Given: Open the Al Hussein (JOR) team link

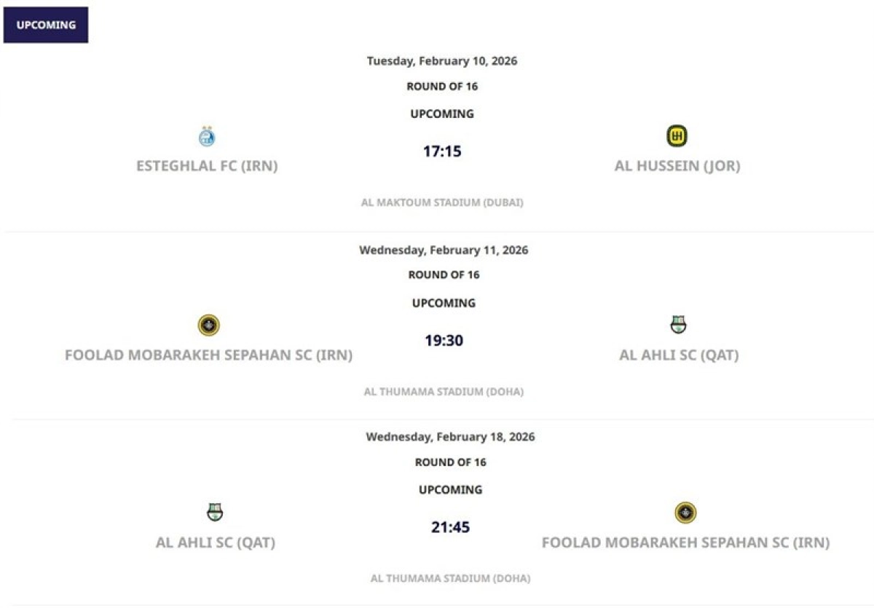Looking at the screenshot, I should click(x=677, y=166).
